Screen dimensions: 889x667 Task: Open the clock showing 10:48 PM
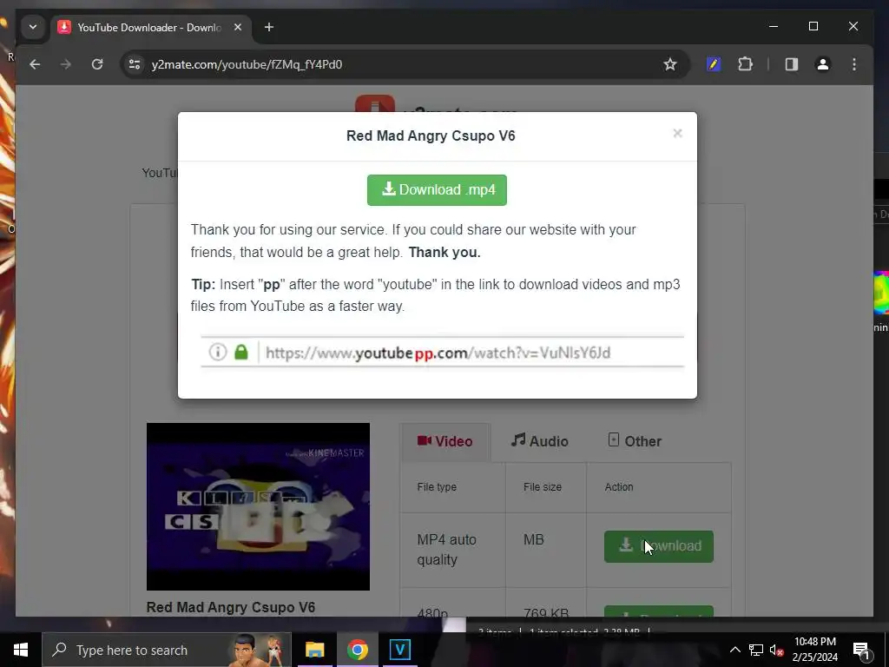(815, 650)
